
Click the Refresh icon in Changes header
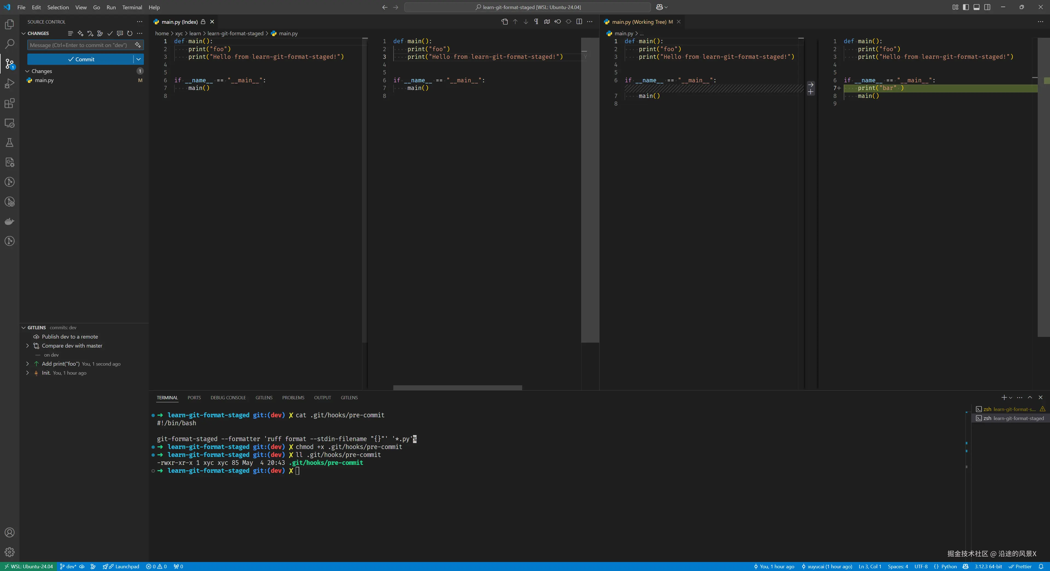[130, 33]
